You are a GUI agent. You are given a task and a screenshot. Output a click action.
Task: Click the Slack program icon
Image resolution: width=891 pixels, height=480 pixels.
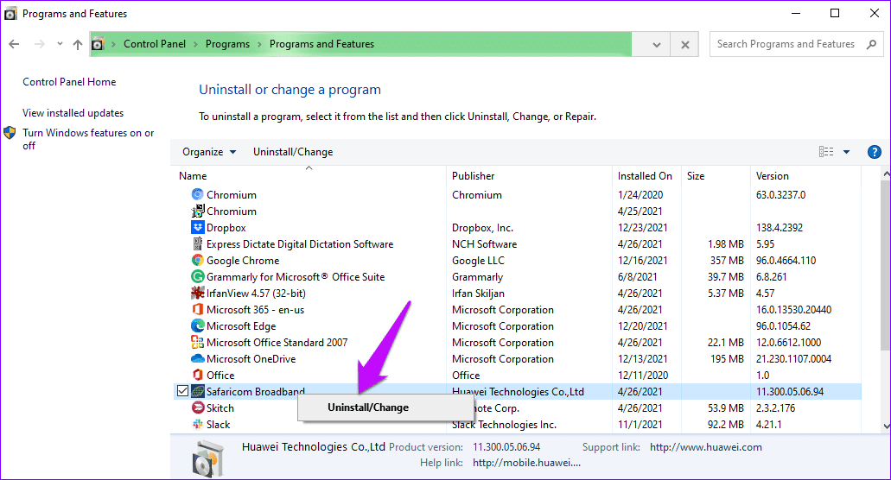pos(197,425)
